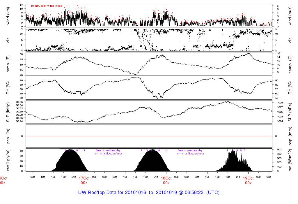Click the "55" Fahrenheit tick value
The image size is (298, 204).
point(21,59)
